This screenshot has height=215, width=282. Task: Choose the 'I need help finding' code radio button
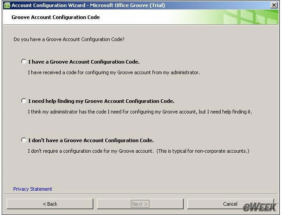(x=23, y=101)
